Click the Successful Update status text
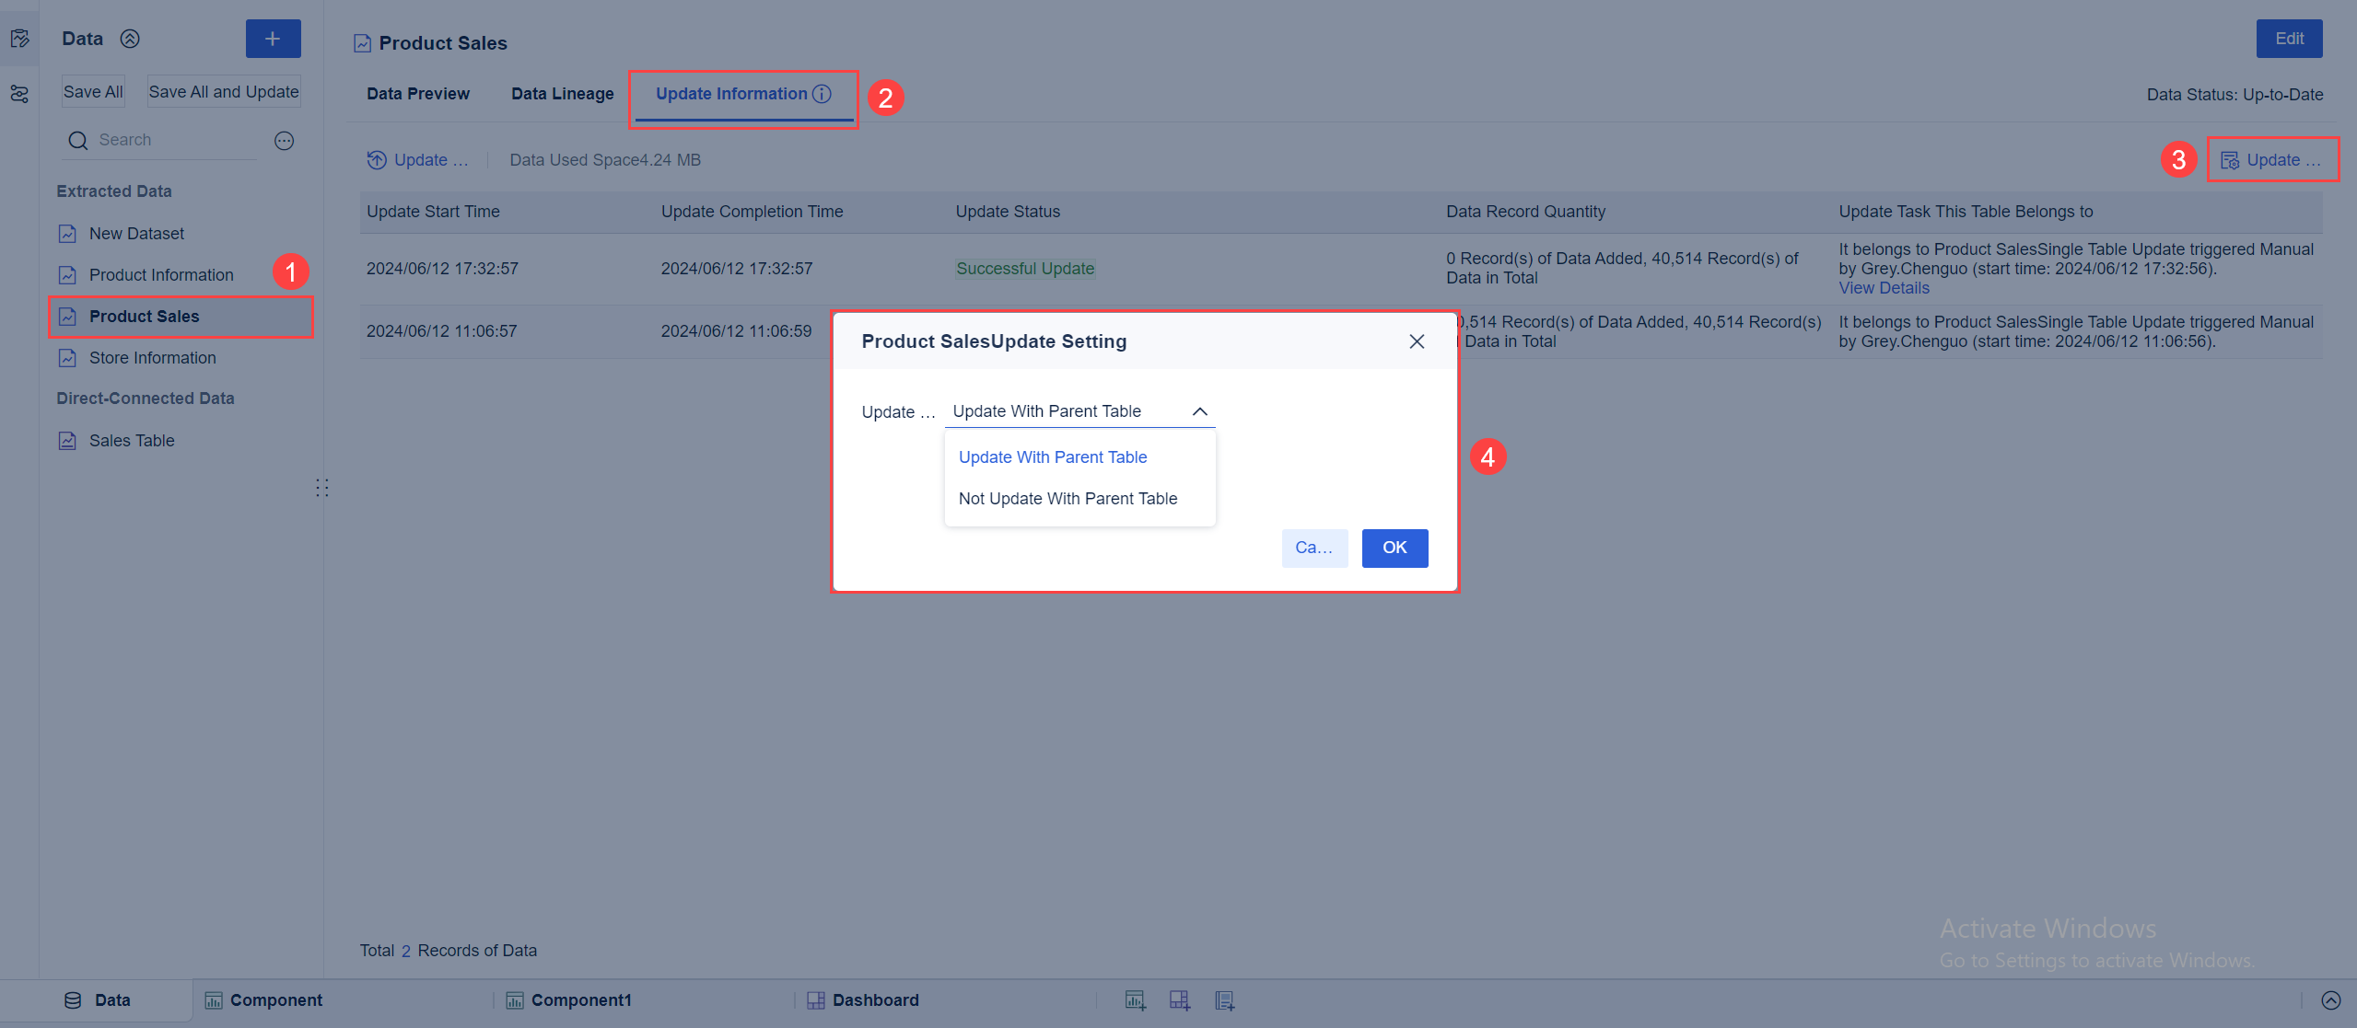 coord(1025,269)
